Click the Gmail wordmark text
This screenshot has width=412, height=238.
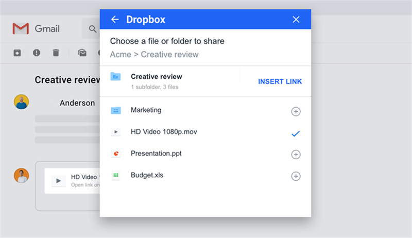click(x=47, y=29)
